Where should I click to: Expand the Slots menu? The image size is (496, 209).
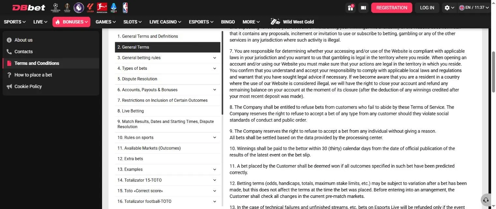click(132, 22)
